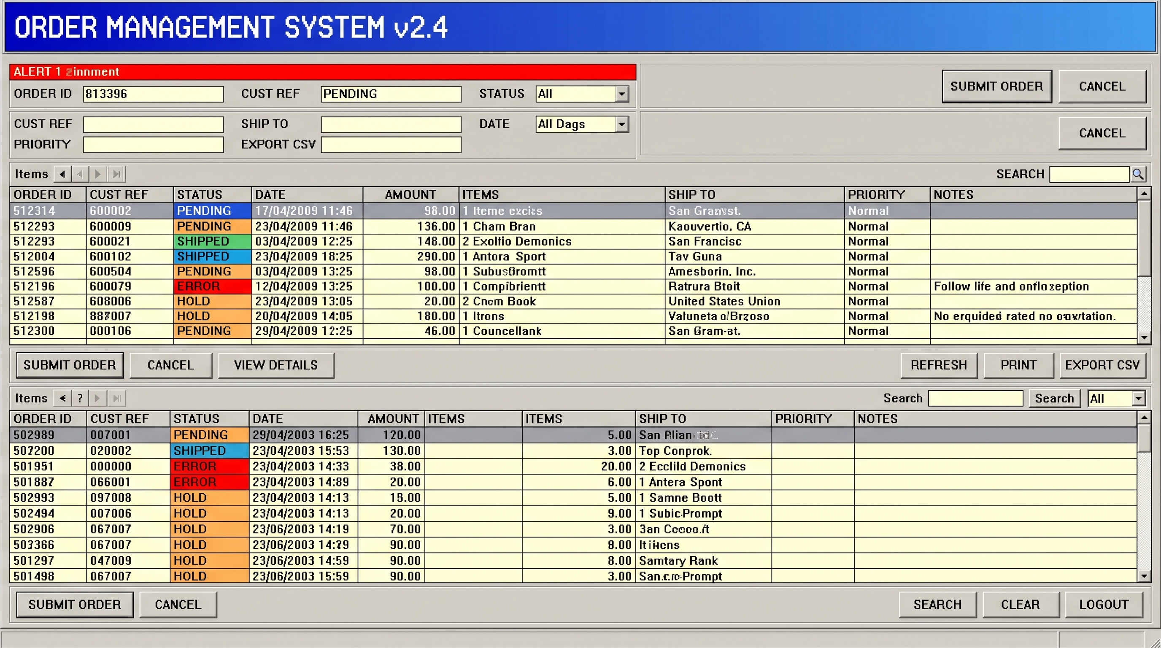Select SHIPPED status of order 507200
This screenshot has height=648, width=1161.
coord(210,451)
